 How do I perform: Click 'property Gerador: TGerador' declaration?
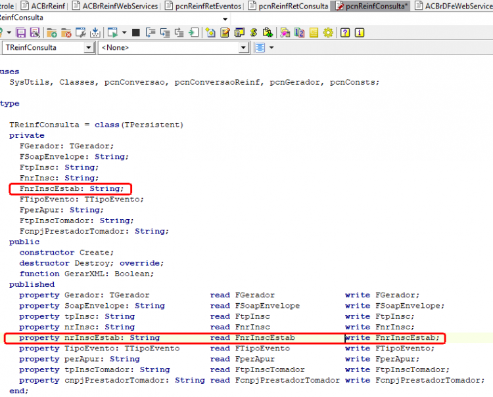tap(84, 295)
